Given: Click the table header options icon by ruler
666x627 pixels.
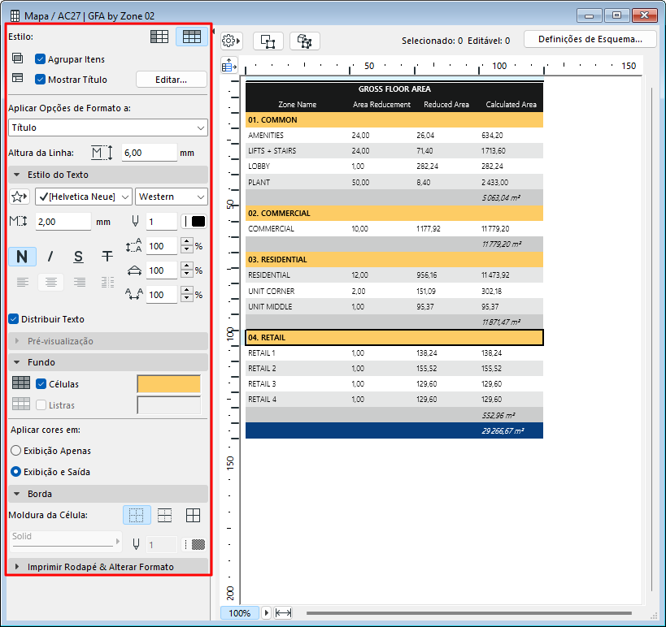Looking at the screenshot, I should pos(229,66).
